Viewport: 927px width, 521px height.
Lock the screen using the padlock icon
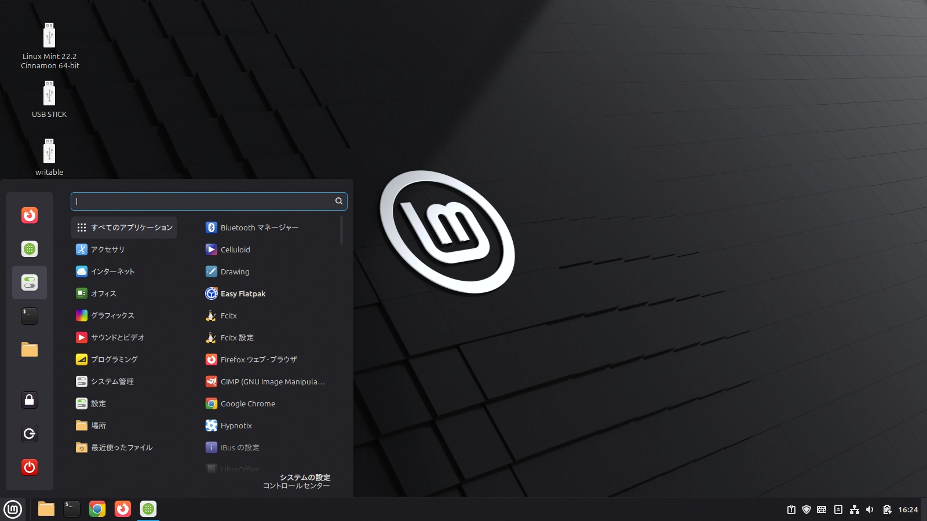click(x=30, y=400)
